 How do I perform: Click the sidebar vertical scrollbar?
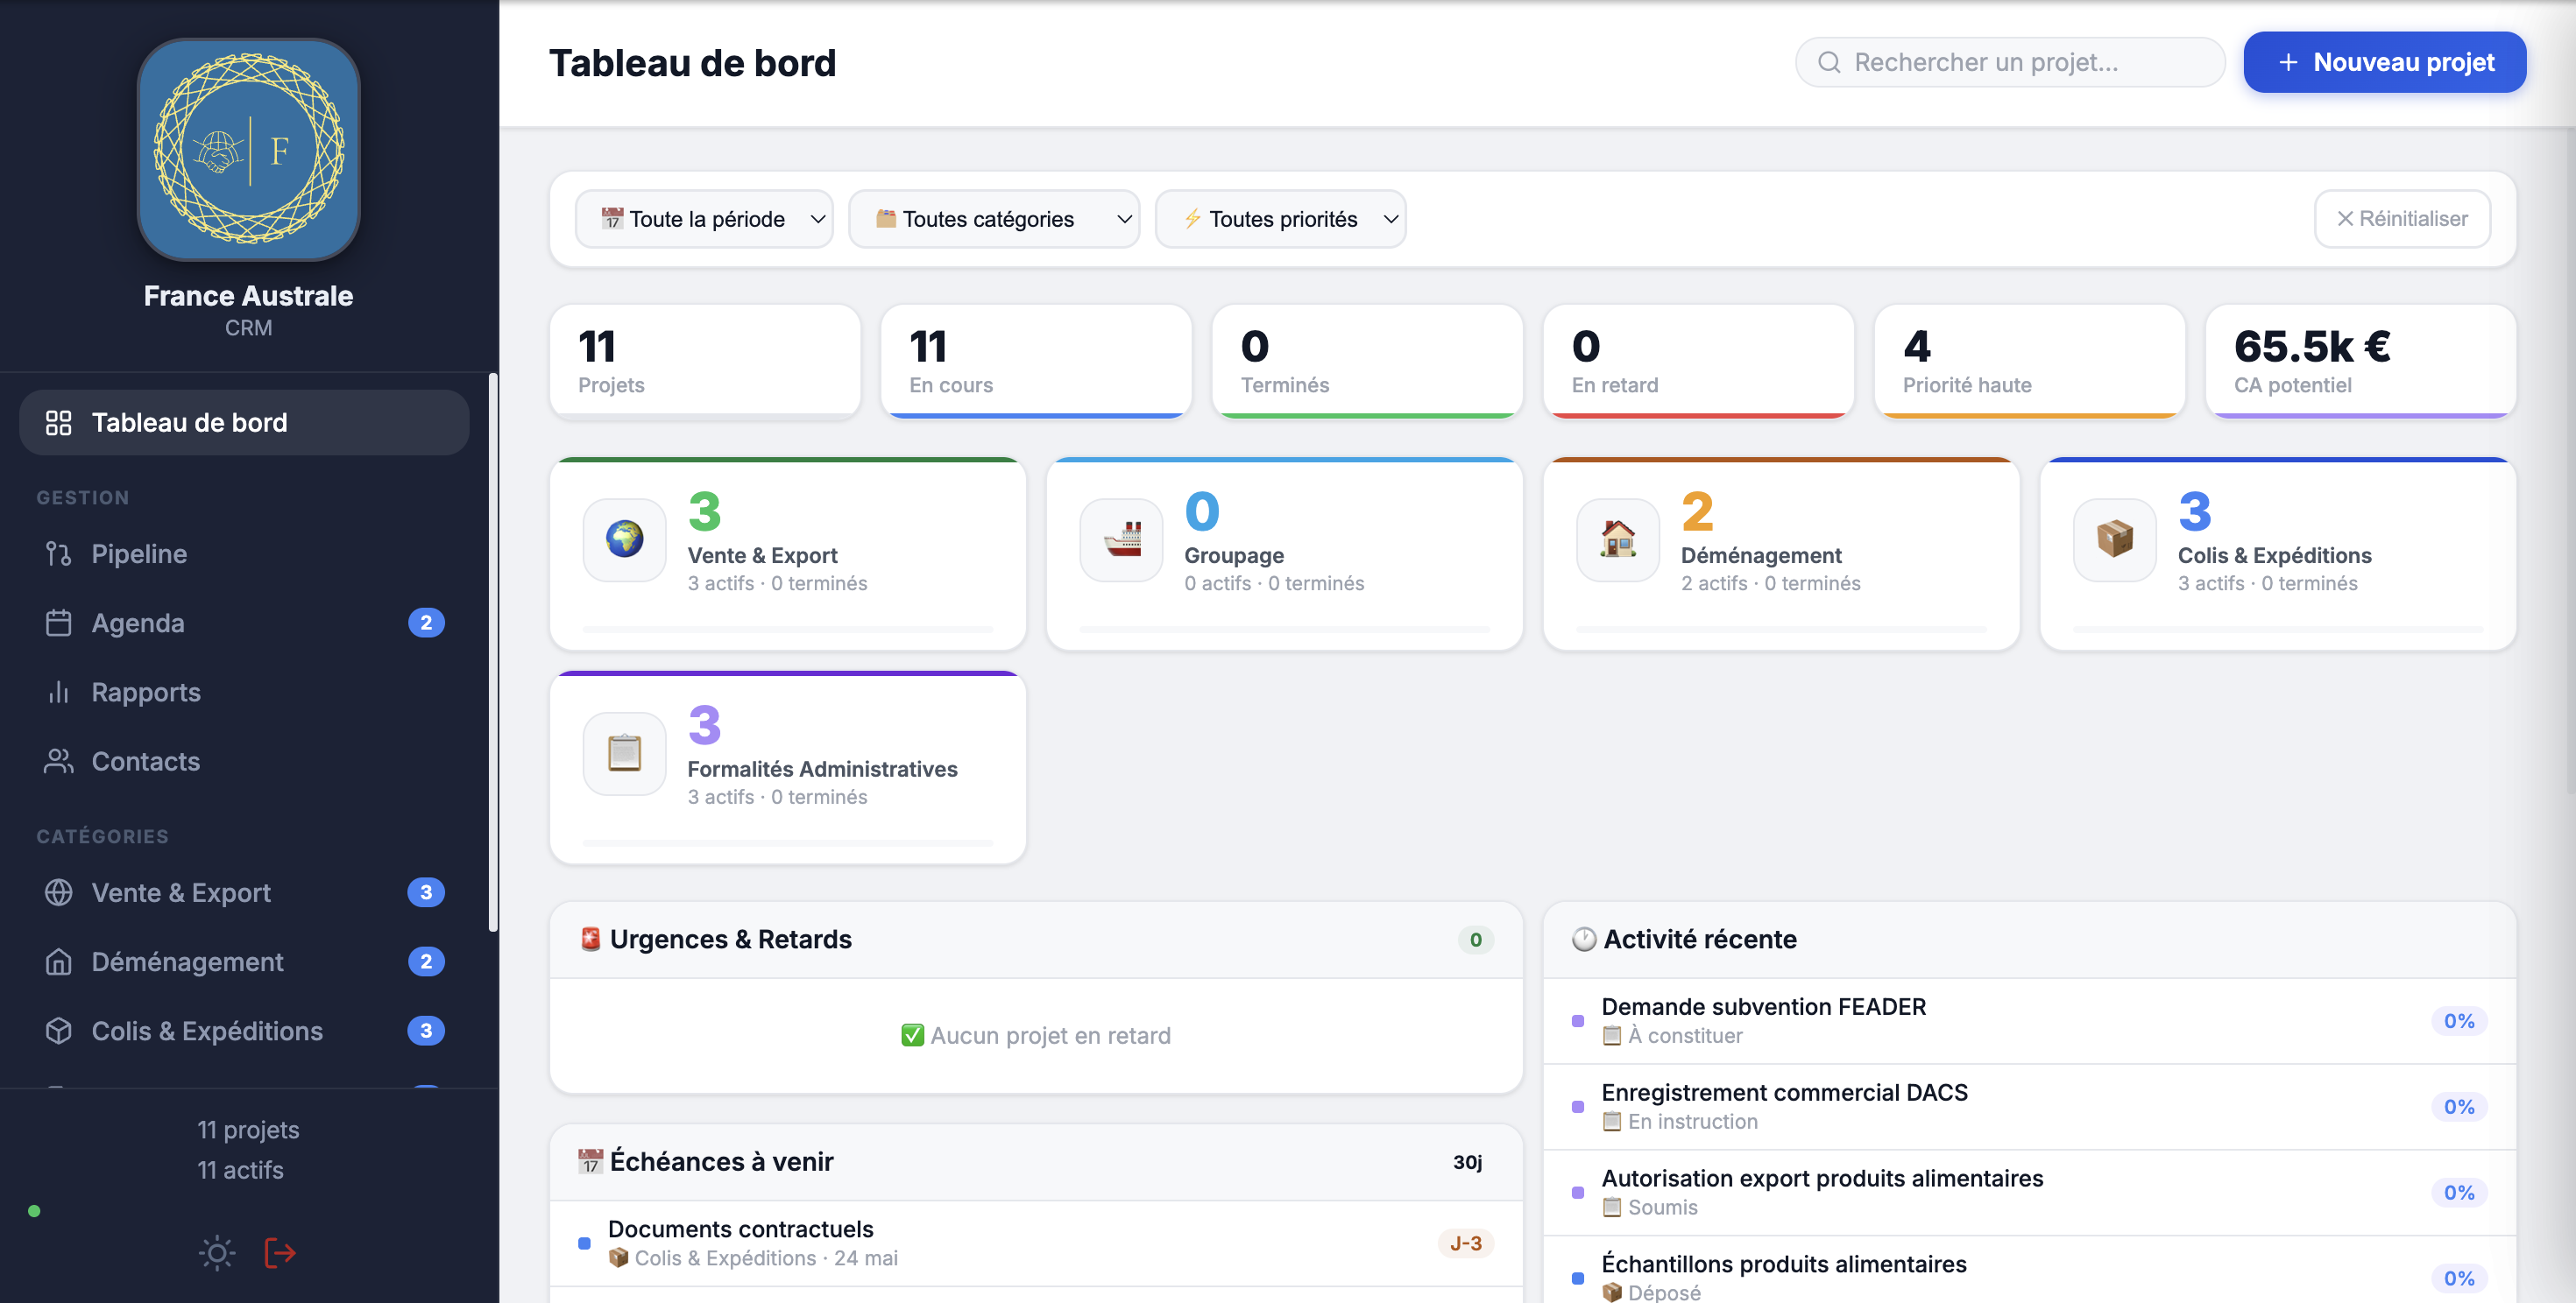[x=493, y=652]
